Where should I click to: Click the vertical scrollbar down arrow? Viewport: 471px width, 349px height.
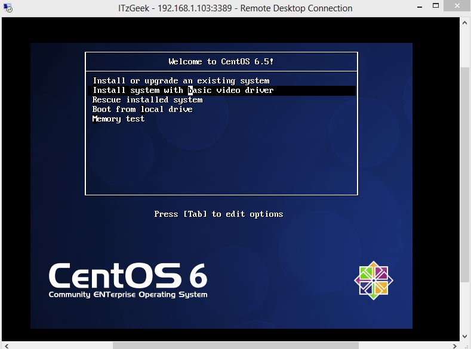tap(464, 336)
